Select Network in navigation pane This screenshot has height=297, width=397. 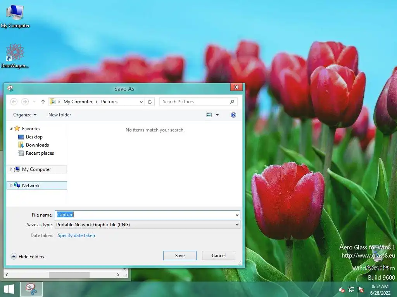click(x=31, y=185)
